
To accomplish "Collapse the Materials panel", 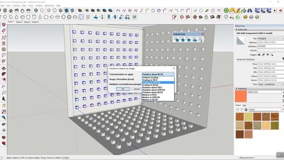I will coord(237,88).
